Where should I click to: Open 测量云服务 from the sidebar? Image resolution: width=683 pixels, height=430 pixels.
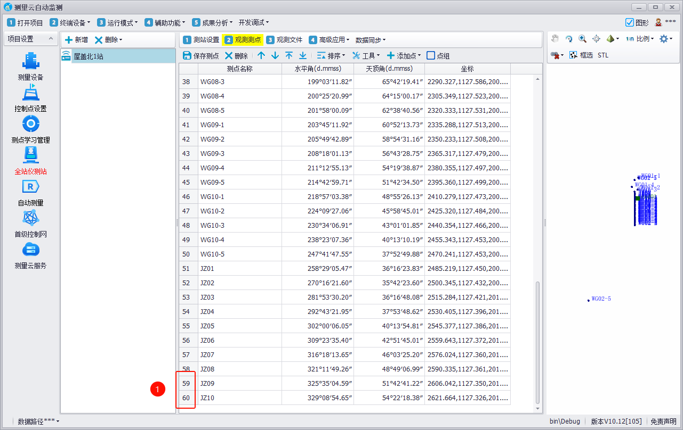[x=30, y=255]
